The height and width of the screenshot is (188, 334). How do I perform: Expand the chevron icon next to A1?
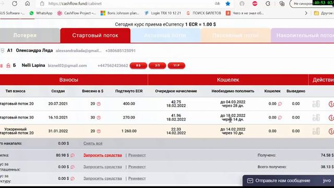(2, 51)
